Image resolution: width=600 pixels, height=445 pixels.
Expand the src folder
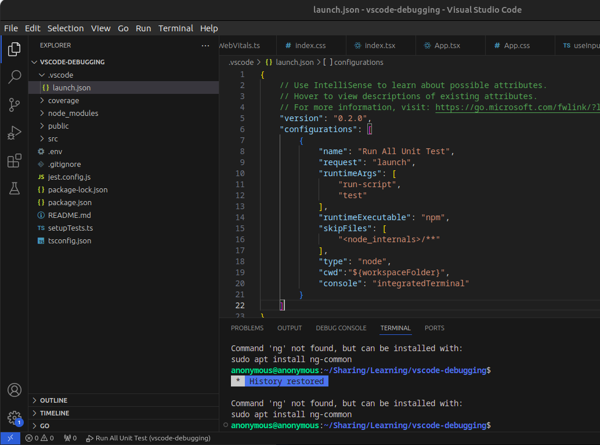tap(53, 138)
